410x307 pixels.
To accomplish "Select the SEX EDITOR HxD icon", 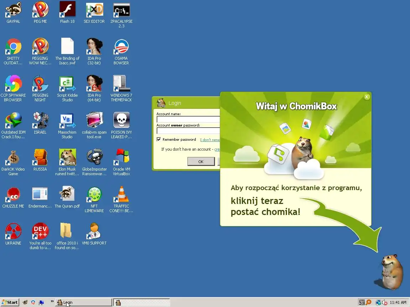I will tap(94, 12).
